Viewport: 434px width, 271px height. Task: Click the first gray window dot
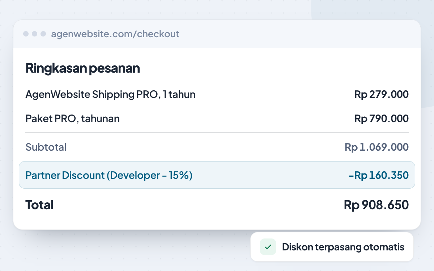coord(26,34)
